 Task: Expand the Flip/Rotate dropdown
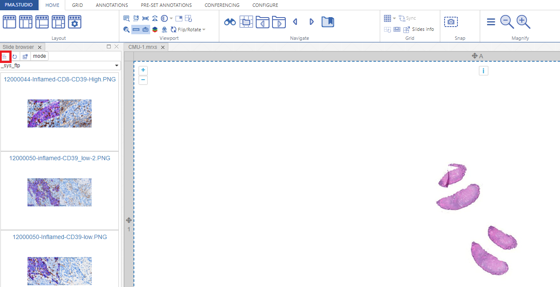[x=204, y=30]
